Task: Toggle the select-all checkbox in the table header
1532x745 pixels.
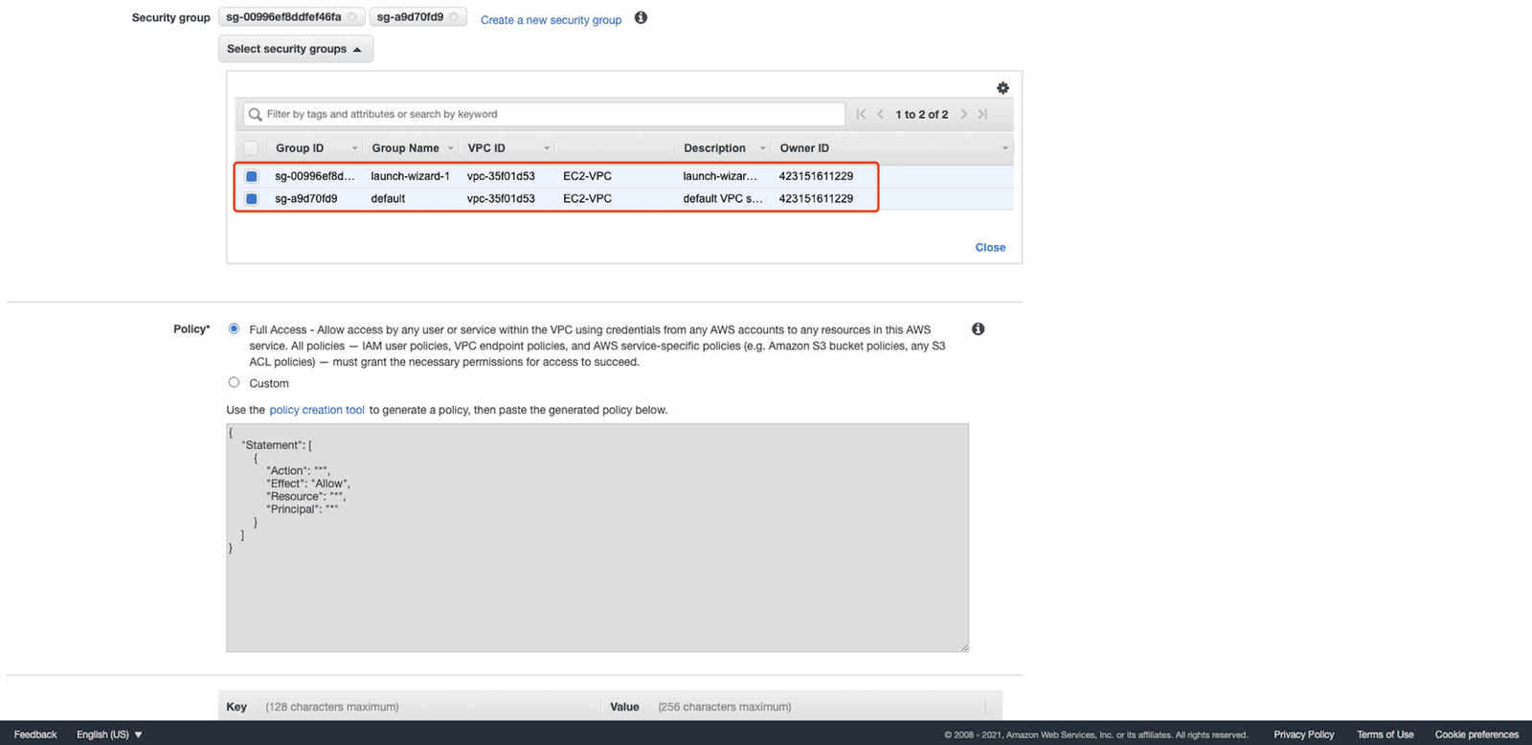Action: tap(251, 148)
